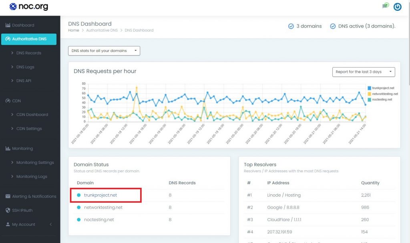Open the networktesting.net domain link
Image resolution: width=410 pixels, height=243 pixels.
point(103,207)
